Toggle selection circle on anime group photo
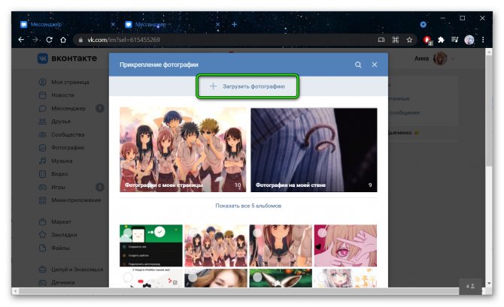Image resolution: width=504 pixels, height=307 pixels. (x=193, y=233)
